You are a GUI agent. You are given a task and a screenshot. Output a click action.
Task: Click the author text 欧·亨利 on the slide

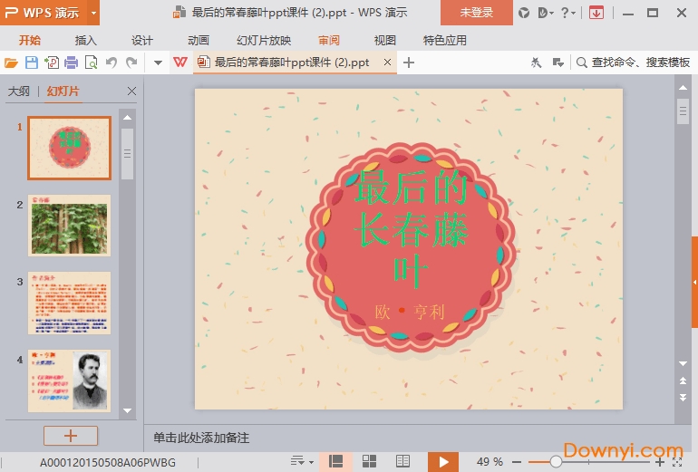click(410, 312)
